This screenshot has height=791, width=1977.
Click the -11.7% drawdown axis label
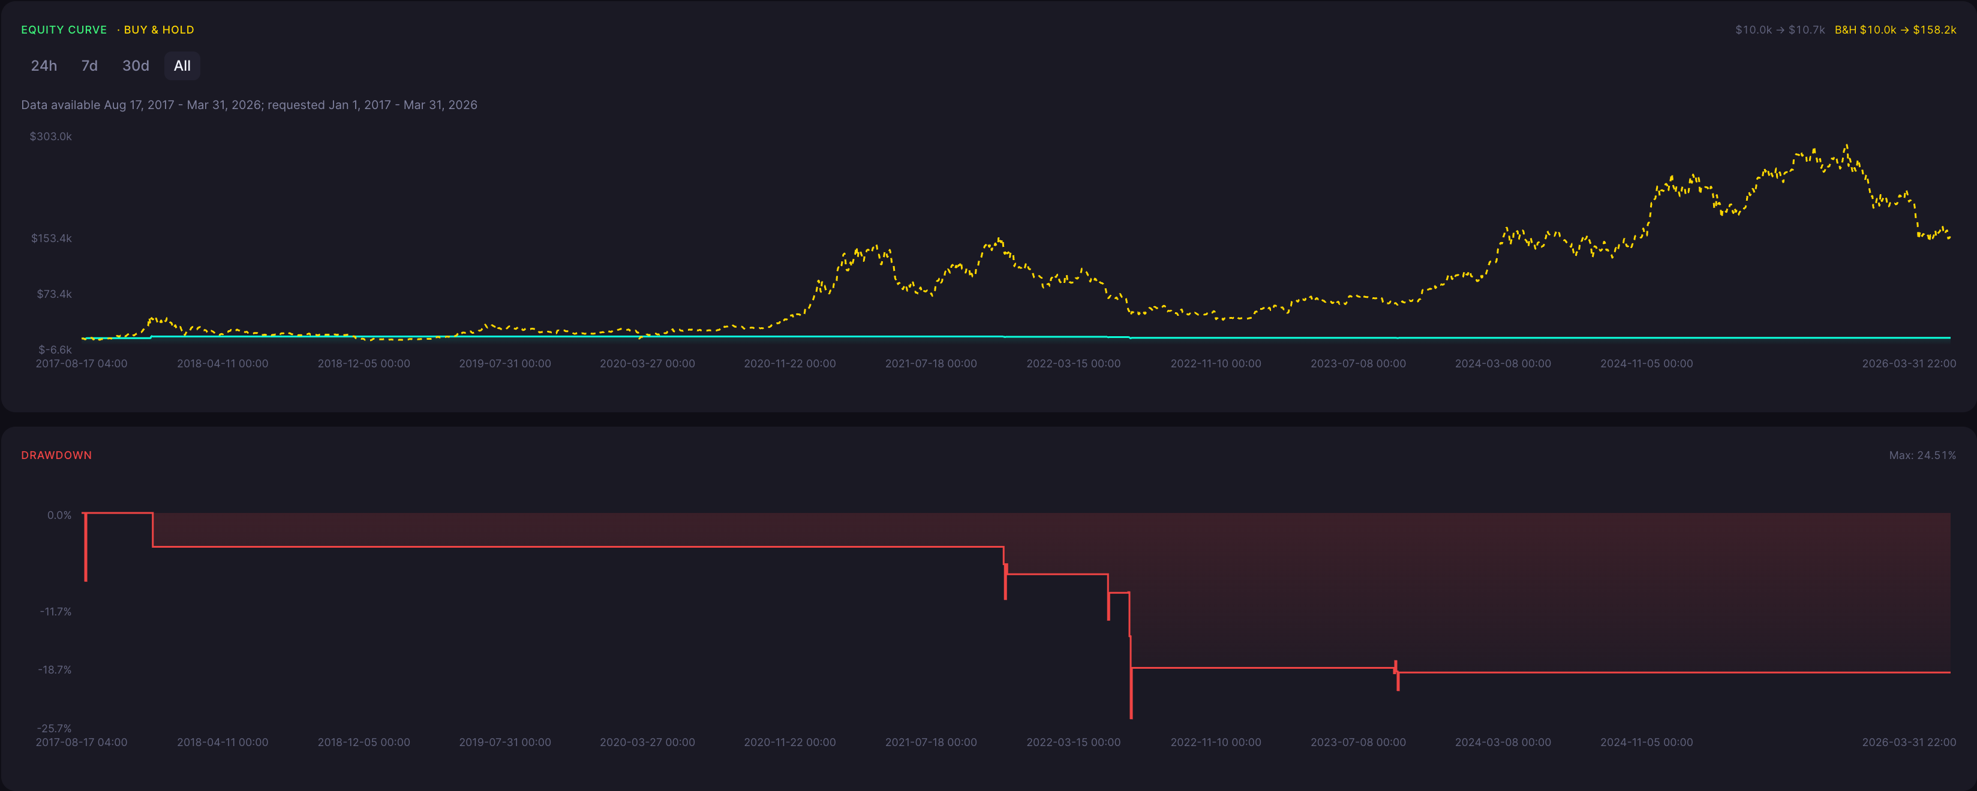coord(55,612)
